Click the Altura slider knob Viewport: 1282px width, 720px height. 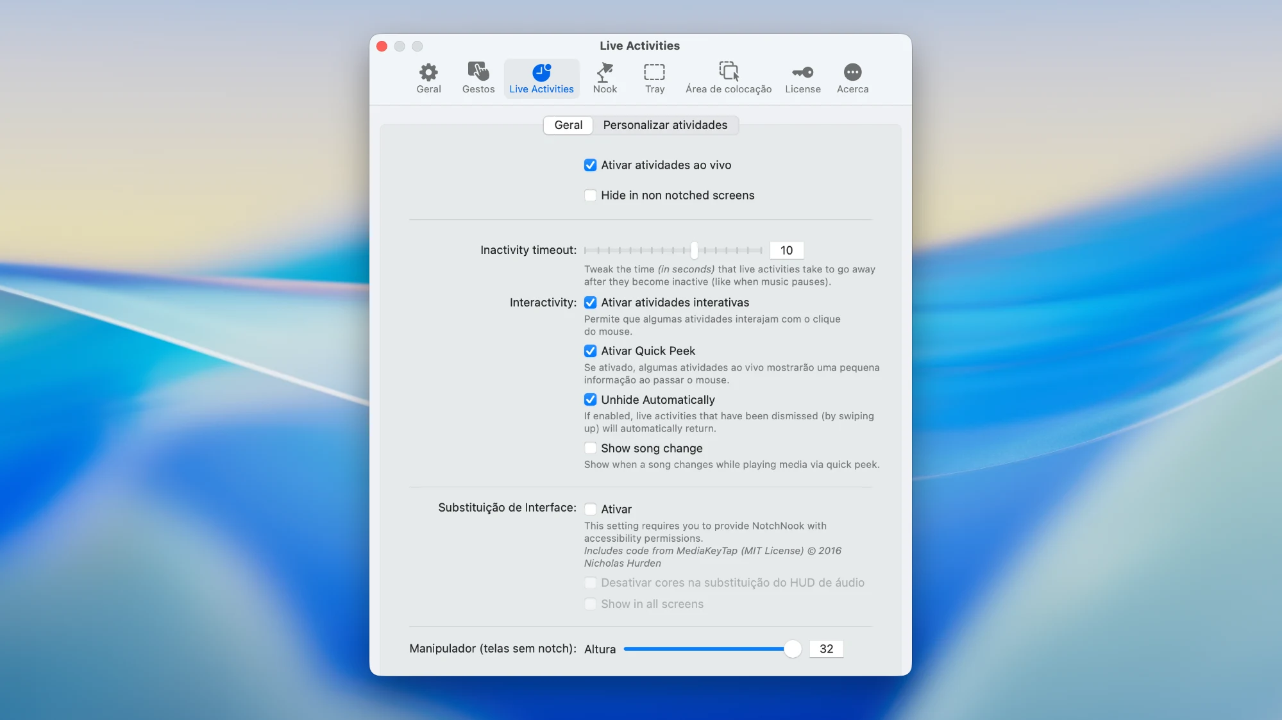click(793, 649)
